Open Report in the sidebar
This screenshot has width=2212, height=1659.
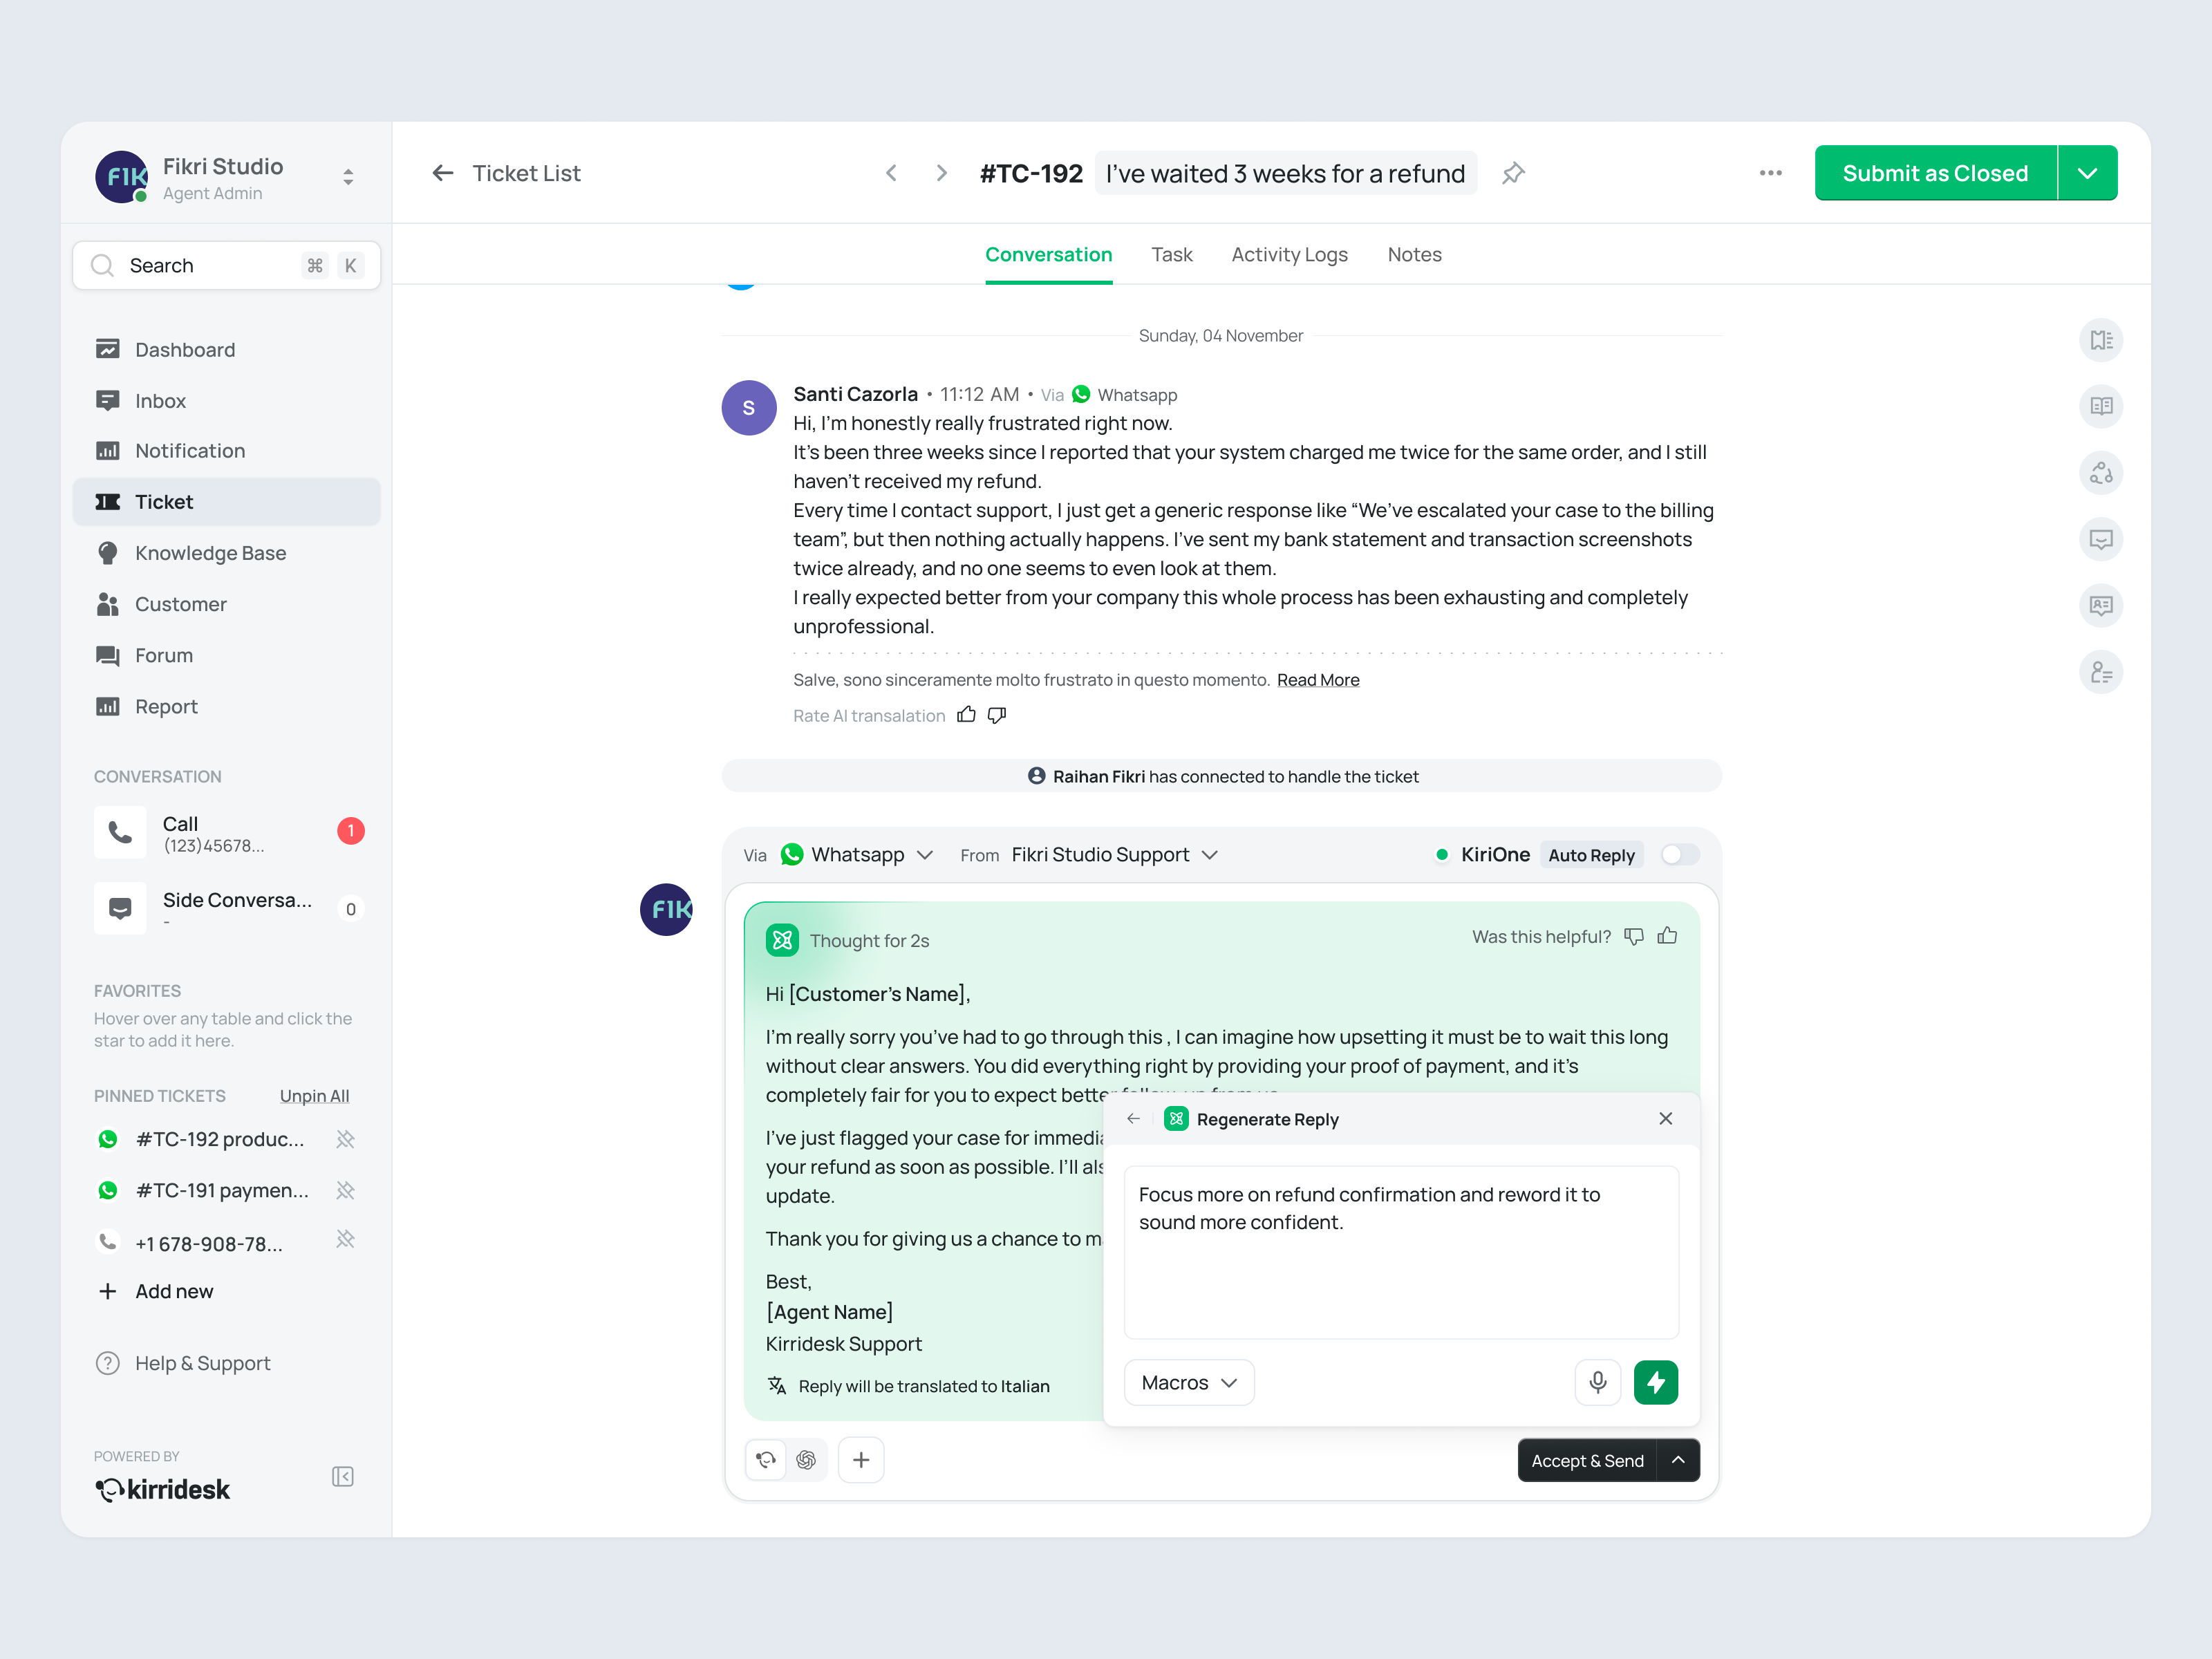[x=227, y=706]
